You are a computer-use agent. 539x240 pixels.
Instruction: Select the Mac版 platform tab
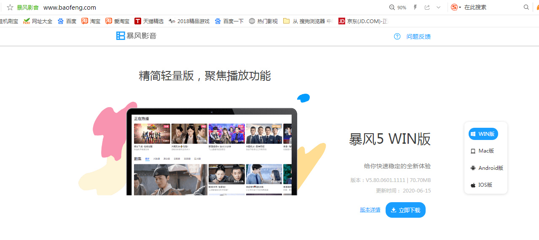tap(483, 151)
